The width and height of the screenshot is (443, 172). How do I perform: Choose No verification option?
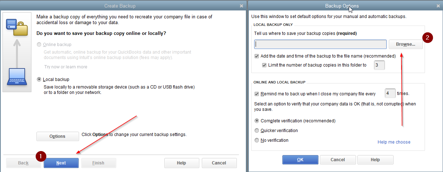point(257,140)
